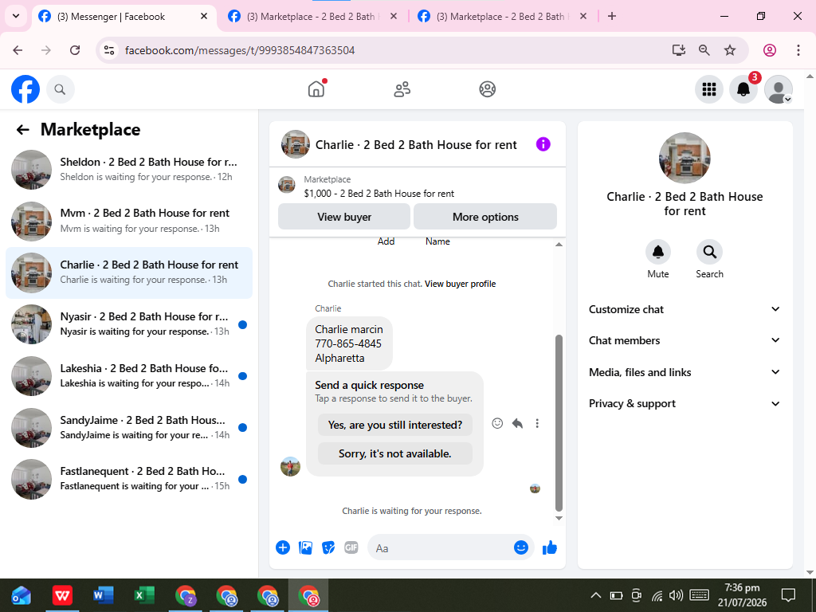816x612 pixels.
Task: Open the Facebook search magnifier
Action: point(60,89)
